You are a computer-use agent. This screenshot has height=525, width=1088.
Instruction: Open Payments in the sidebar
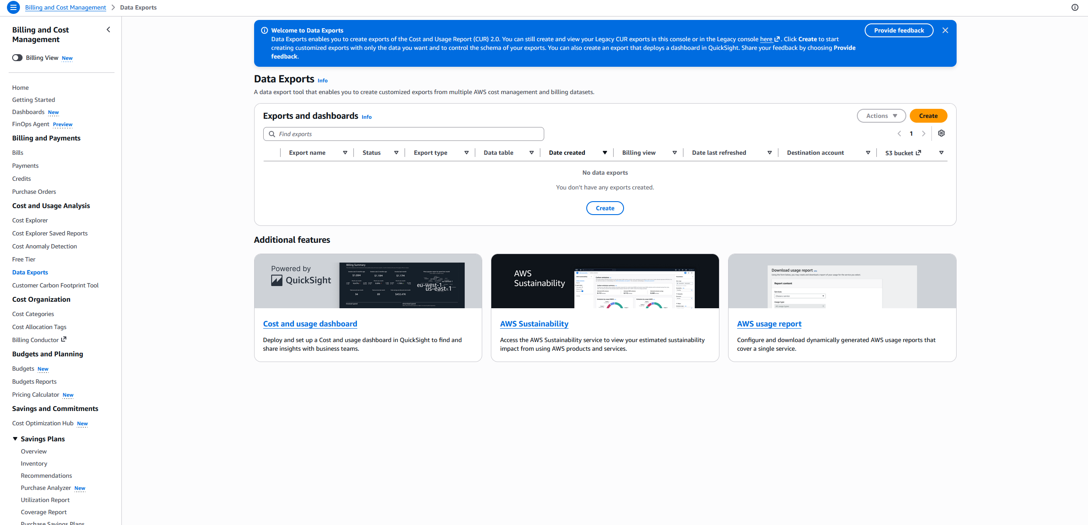click(25, 166)
